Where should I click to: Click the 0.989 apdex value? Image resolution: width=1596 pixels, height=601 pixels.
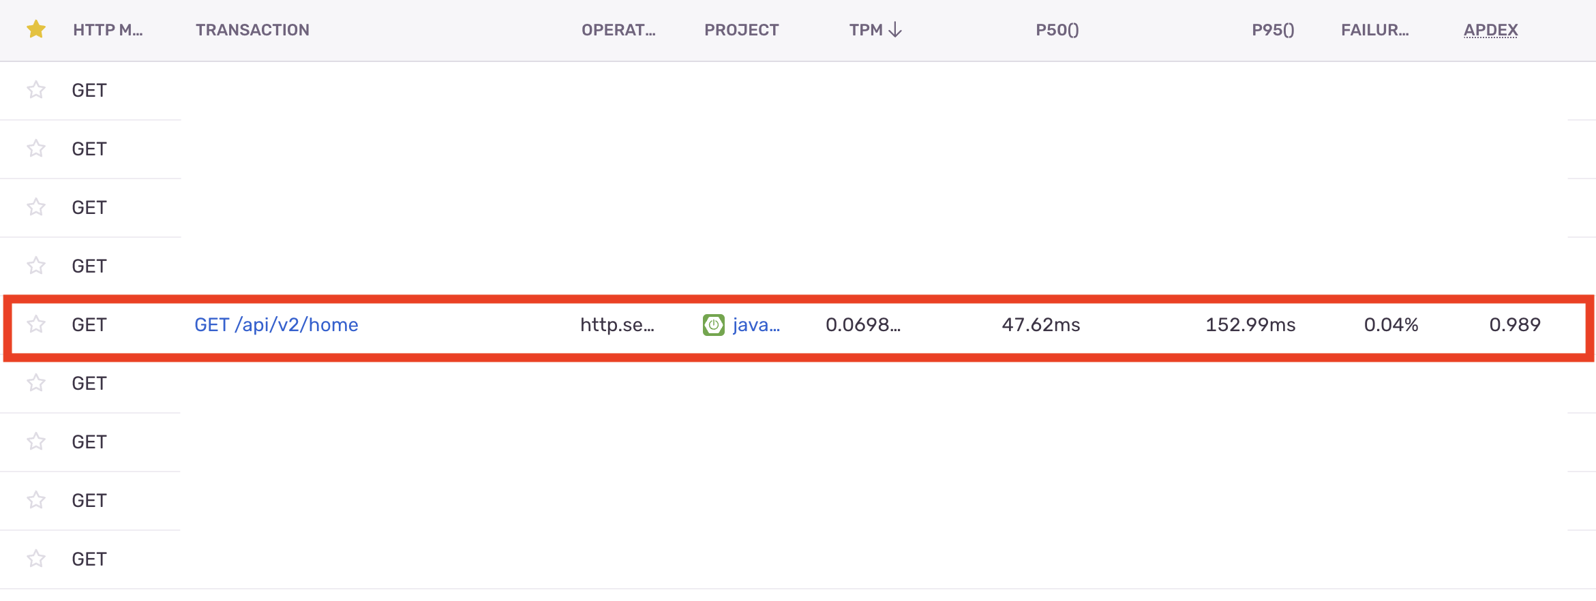1514,325
